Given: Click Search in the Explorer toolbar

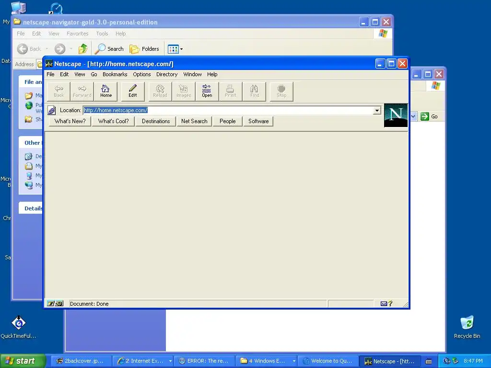Looking at the screenshot, I should click(109, 49).
